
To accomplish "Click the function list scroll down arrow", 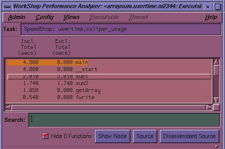I will pos(216,100).
